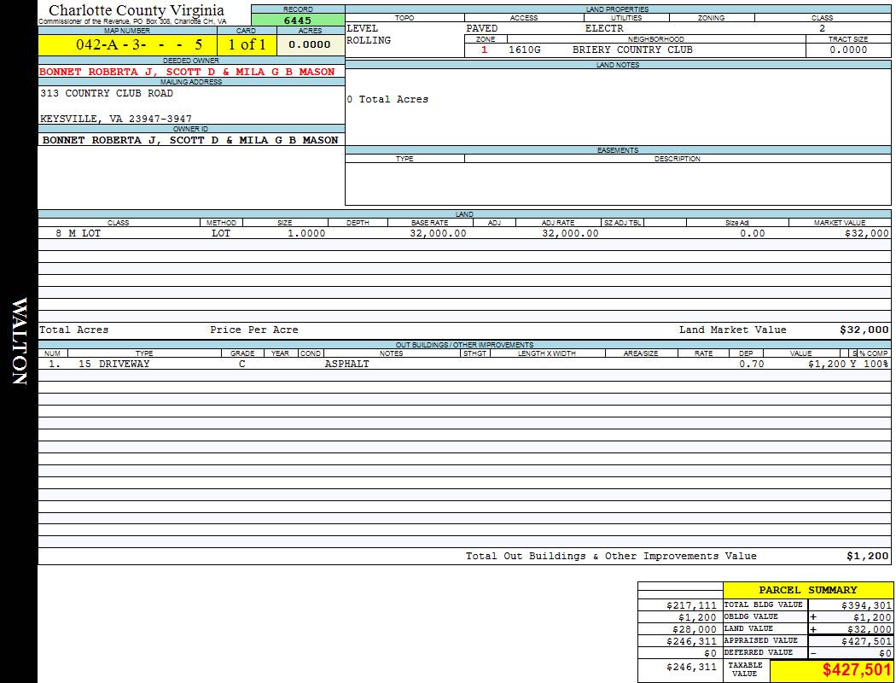Click the red taxable value $427,501
The height and width of the screenshot is (683, 896).
857,671
